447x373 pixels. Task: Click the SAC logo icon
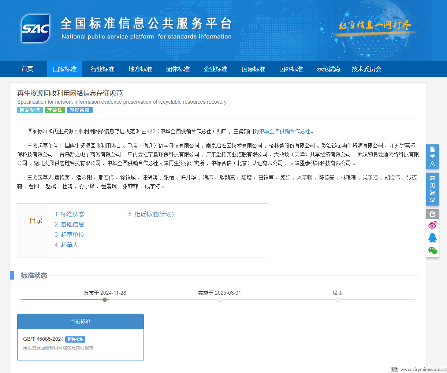[36, 29]
